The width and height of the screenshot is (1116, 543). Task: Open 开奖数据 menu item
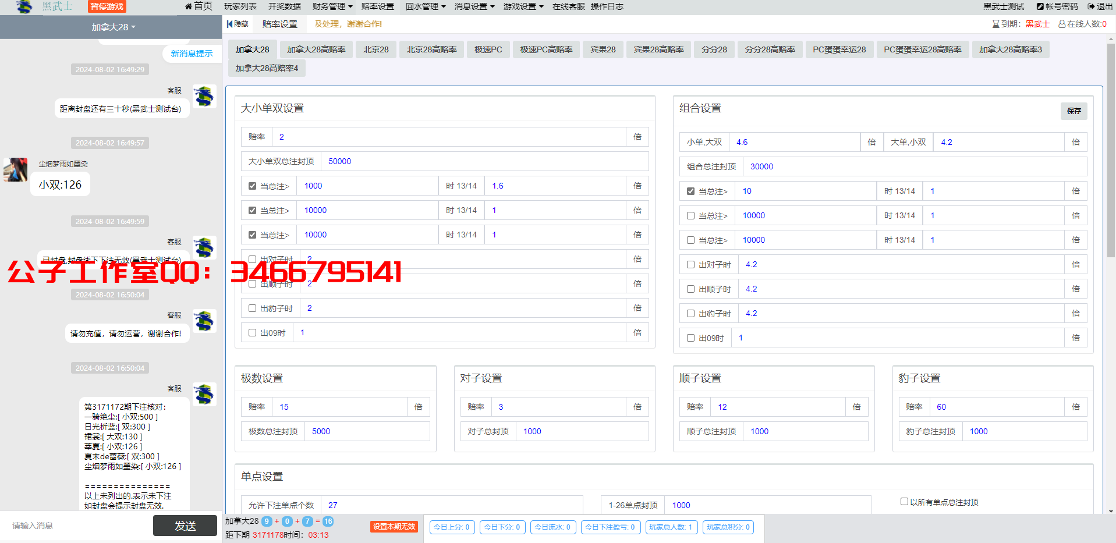[x=285, y=6]
